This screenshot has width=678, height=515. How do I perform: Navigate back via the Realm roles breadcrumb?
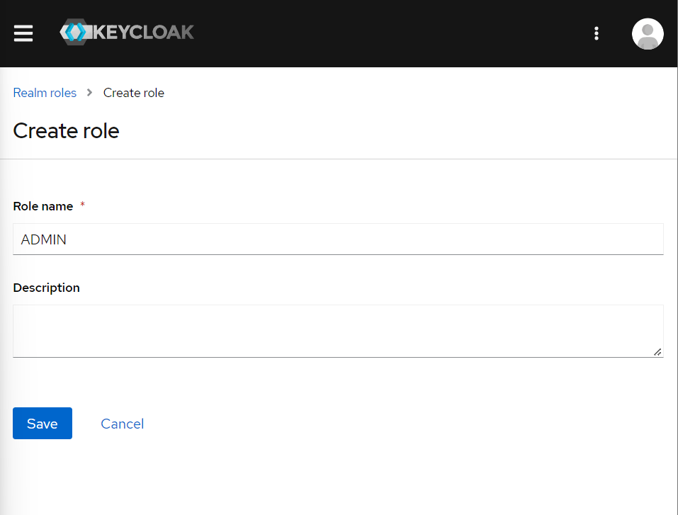[45, 93]
